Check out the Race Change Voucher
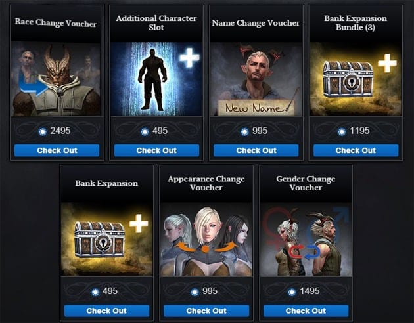Viewport: 414px width, 323px height. tap(57, 150)
